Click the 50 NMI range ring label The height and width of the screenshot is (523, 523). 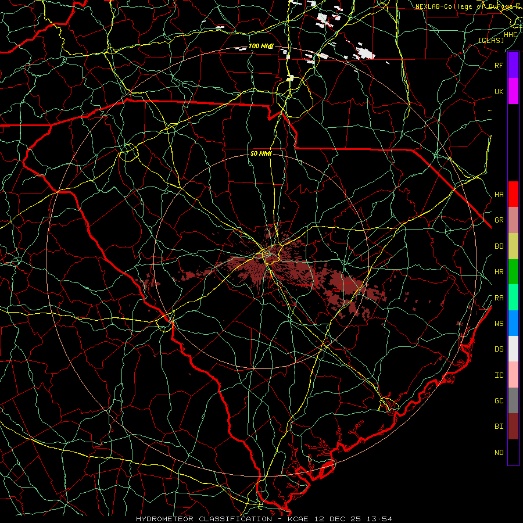point(261,154)
